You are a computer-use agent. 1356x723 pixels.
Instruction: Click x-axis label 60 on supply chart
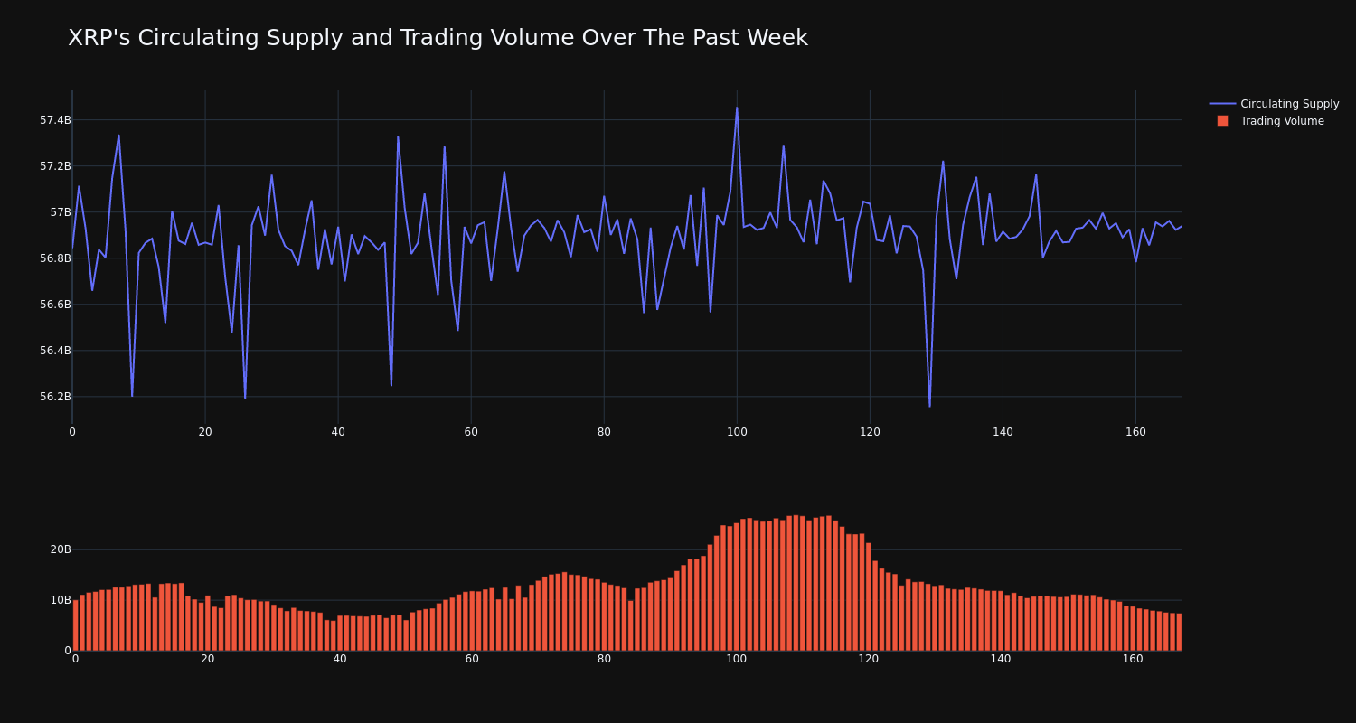(x=471, y=432)
